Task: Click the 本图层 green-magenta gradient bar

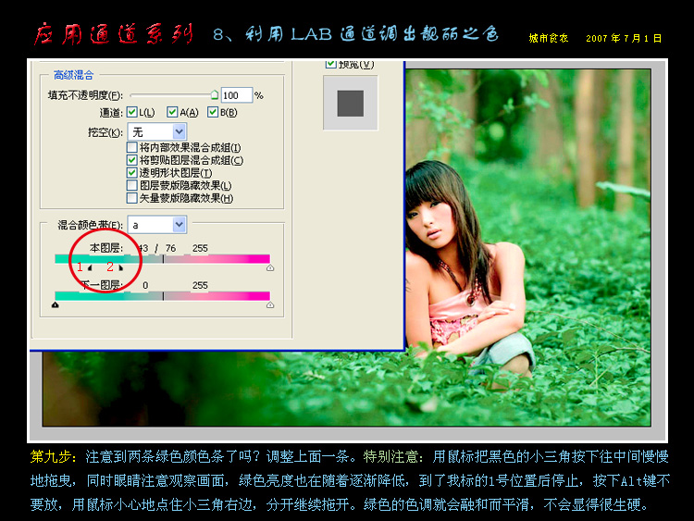Action: (162, 259)
